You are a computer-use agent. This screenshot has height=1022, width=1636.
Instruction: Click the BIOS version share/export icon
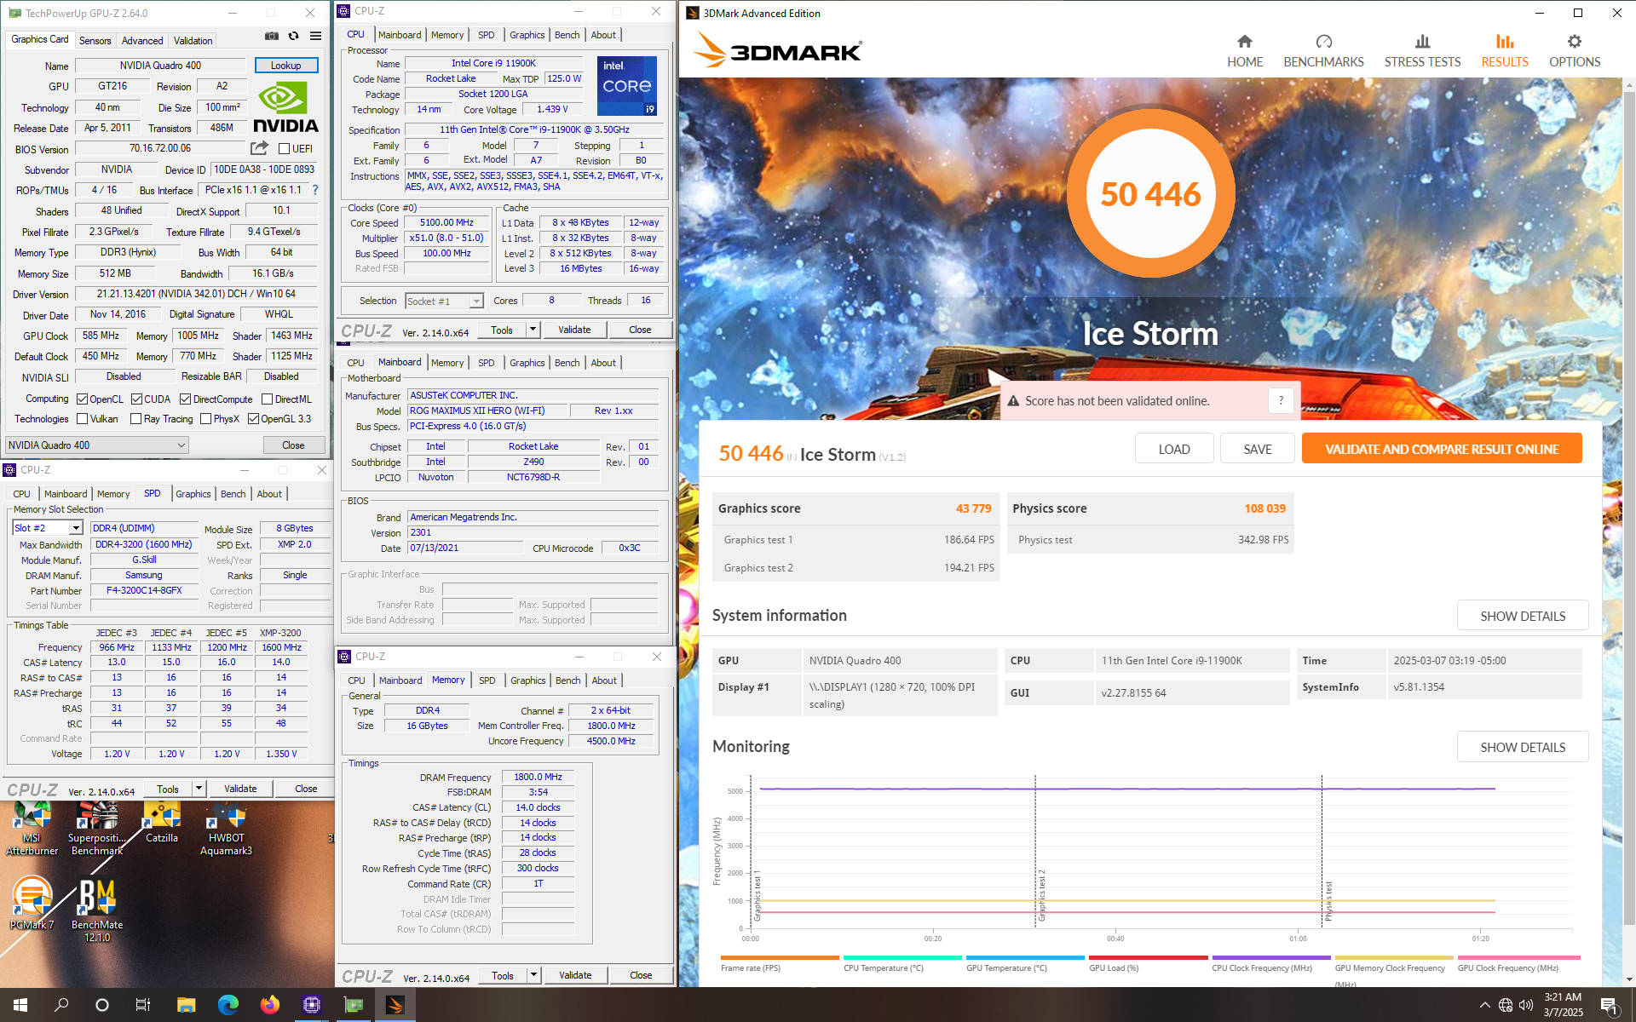pos(260,148)
